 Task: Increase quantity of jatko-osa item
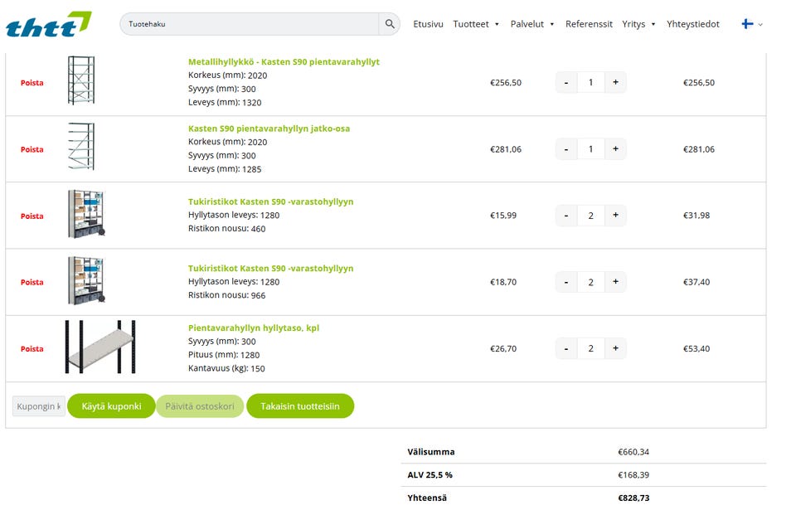(615, 149)
